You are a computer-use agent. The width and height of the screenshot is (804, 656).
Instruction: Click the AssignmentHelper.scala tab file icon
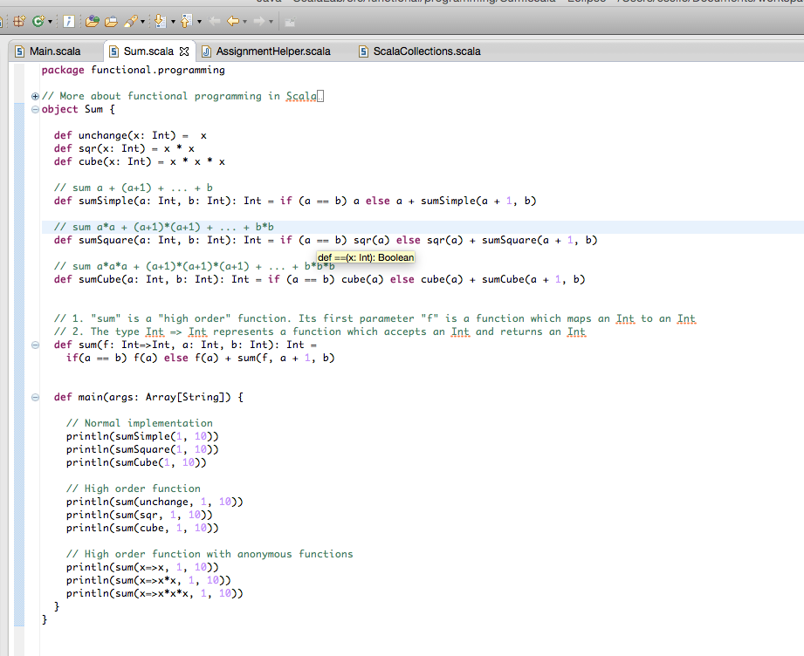point(206,51)
